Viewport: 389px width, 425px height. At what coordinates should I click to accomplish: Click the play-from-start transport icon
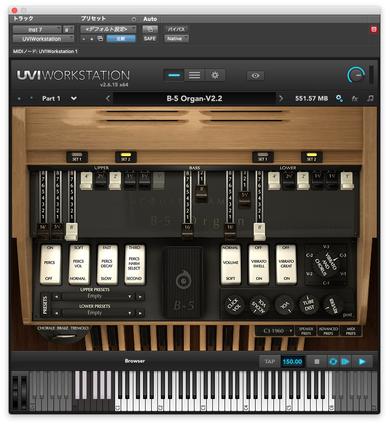[345, 361]
